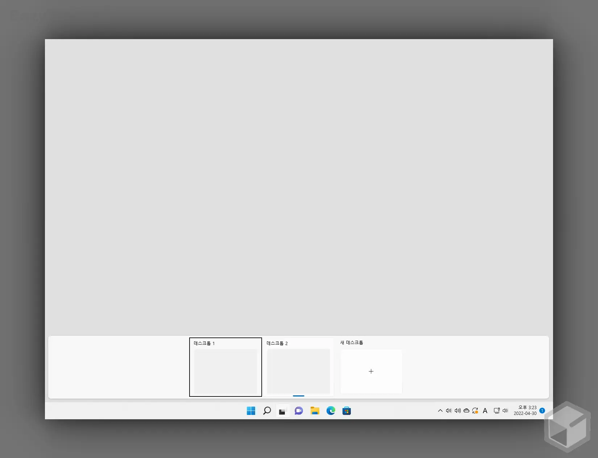Open Microsoft Store from taskbar
Screen dimensions: 598x458
[x=346, y=411]
